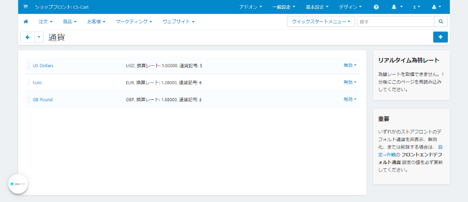Open the お客様 menu

96,21
